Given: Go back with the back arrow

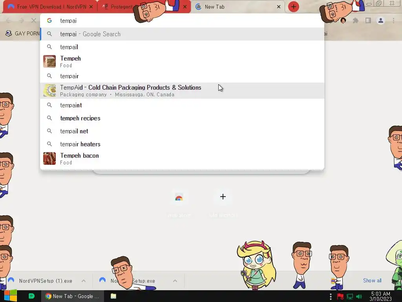Looking at the screenshot, I should (9, 20).
